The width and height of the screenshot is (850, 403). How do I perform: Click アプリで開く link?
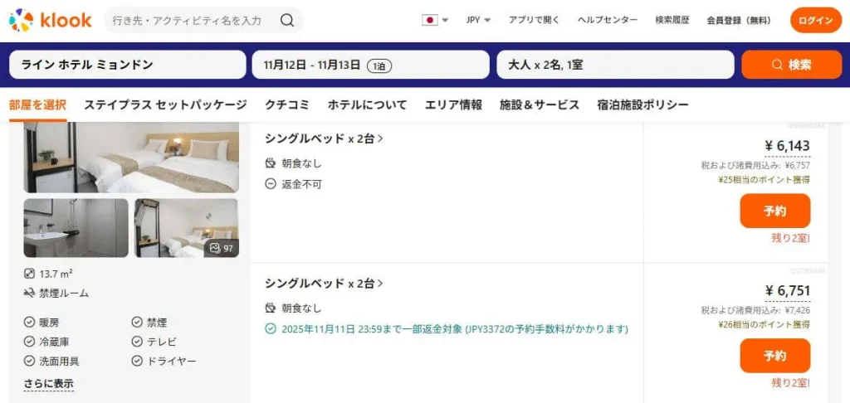pos(534,20)
